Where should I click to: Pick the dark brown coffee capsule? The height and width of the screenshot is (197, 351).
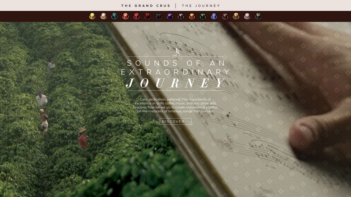(x=225, y=16)
